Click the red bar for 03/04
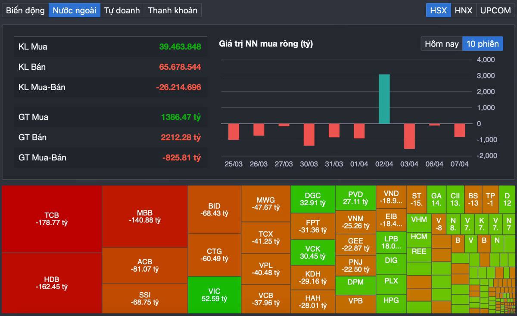 (x=409, y=136)
